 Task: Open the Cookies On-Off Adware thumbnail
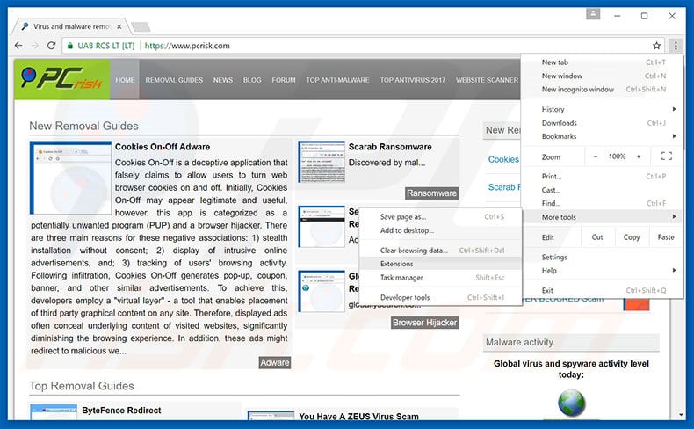(x=71, y=178)
